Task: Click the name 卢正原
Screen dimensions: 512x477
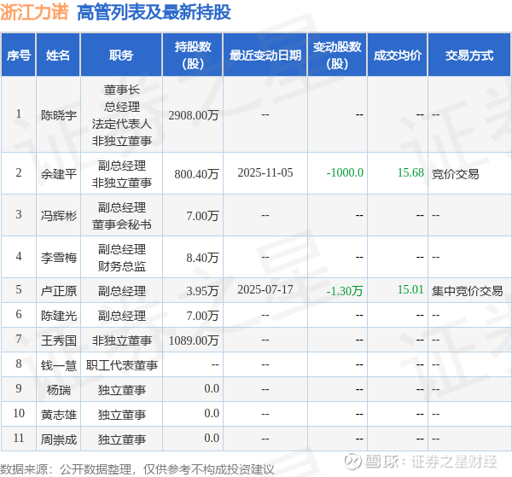Action: (59, 291)
